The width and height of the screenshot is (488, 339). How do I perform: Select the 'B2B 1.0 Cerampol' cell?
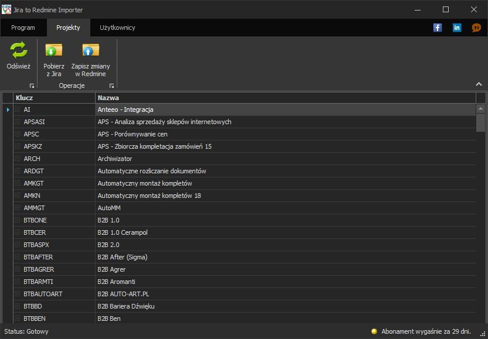(286, 232)
